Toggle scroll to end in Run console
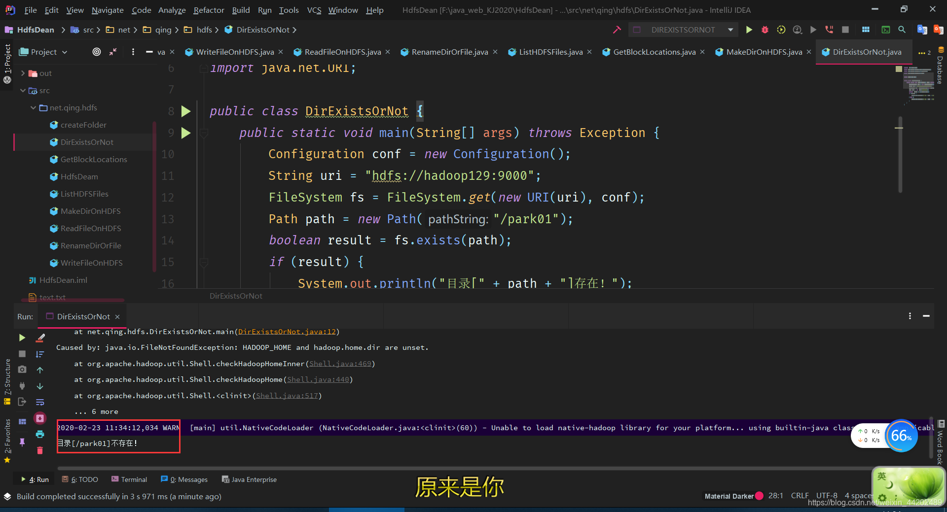The height and width of the screenshot is (512, 947). click(40, 418)
